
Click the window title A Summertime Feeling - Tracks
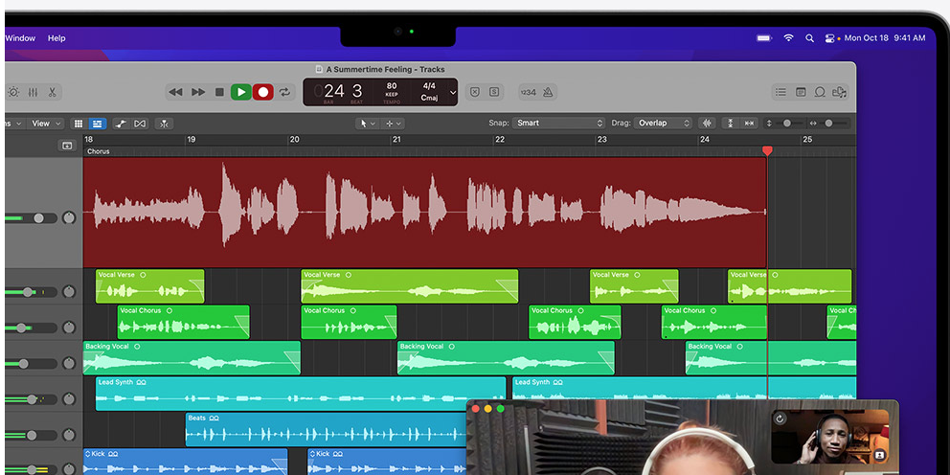point(385,69)
